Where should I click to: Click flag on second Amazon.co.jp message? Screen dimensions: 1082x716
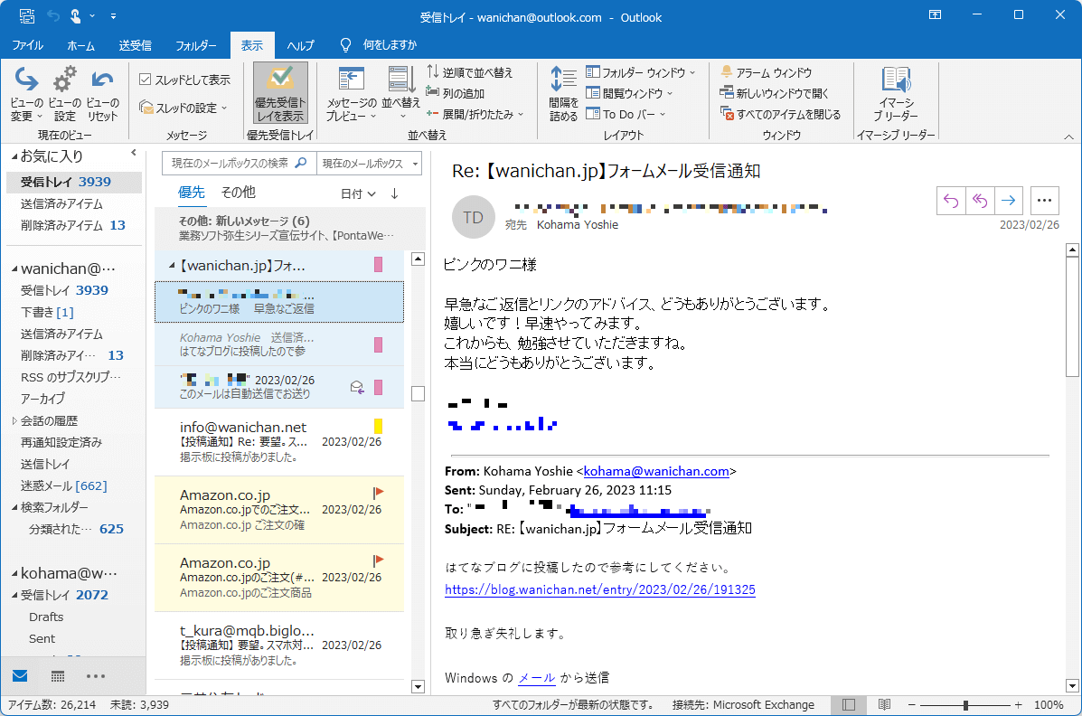tap(378, 561)
